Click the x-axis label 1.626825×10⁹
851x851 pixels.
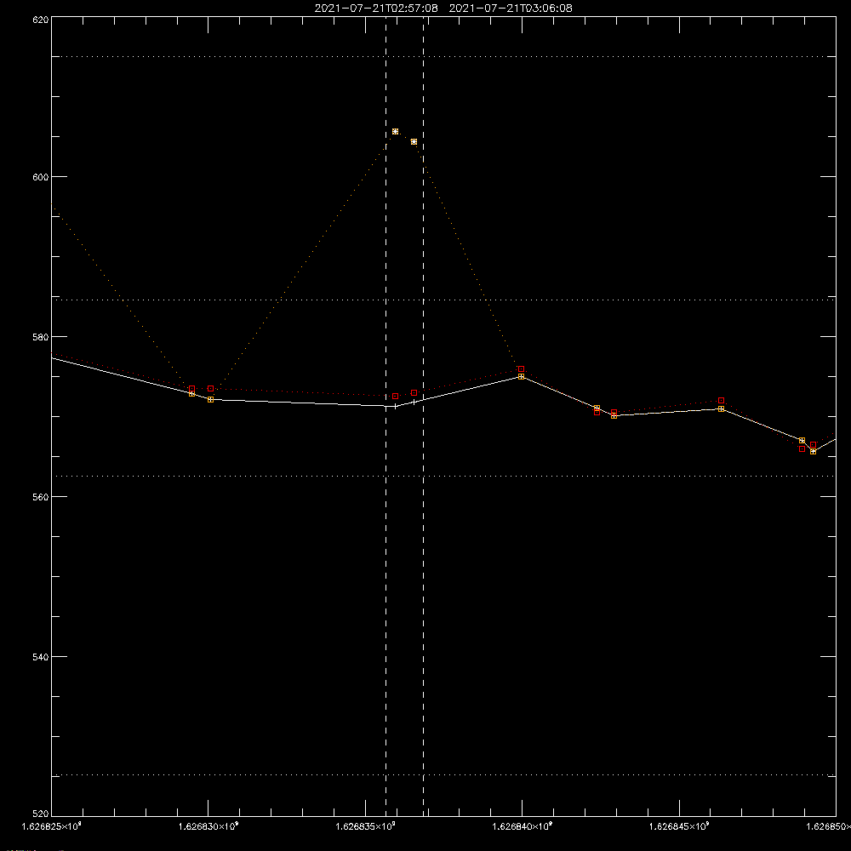pyautogui.click(x=52, y=826)
